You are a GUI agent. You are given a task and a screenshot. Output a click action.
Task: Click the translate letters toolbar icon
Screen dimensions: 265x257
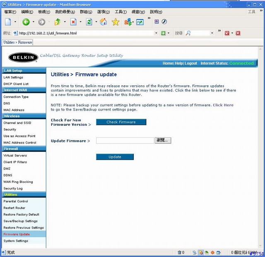[x=128, y=22]
